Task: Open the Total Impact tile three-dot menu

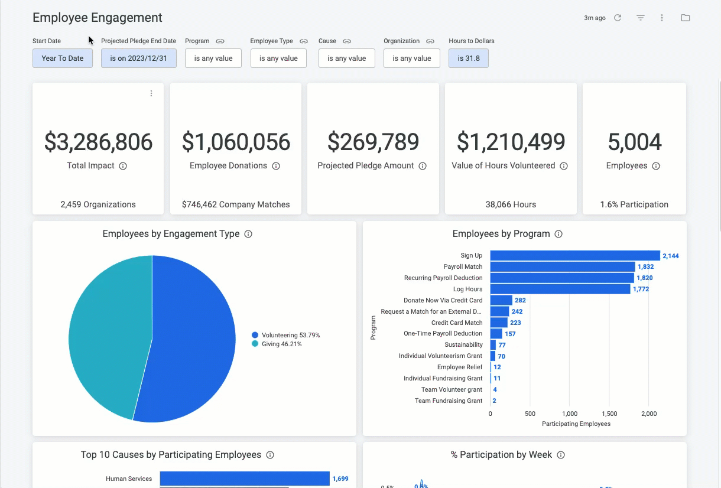Action: click(151, 93)
